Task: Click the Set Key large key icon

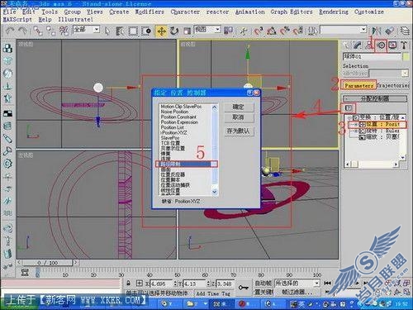Action: point(243,288)
